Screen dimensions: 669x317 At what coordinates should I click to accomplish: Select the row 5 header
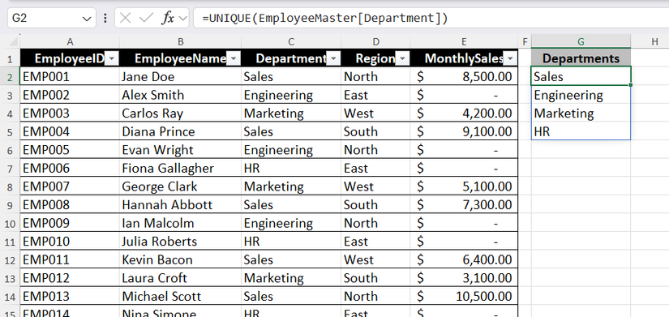(x=10, y=131)
